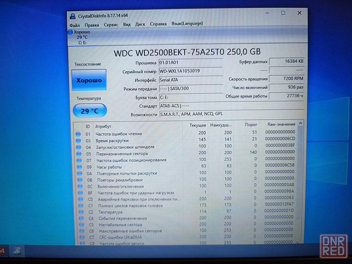Open the Вид menu
The image size is (352, 264).
(127, 25)
